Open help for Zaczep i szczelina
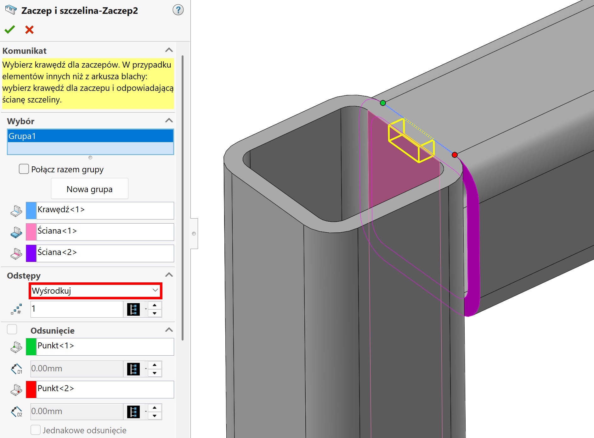The width and height of the screenshot is (594, 438). point(178,10)
